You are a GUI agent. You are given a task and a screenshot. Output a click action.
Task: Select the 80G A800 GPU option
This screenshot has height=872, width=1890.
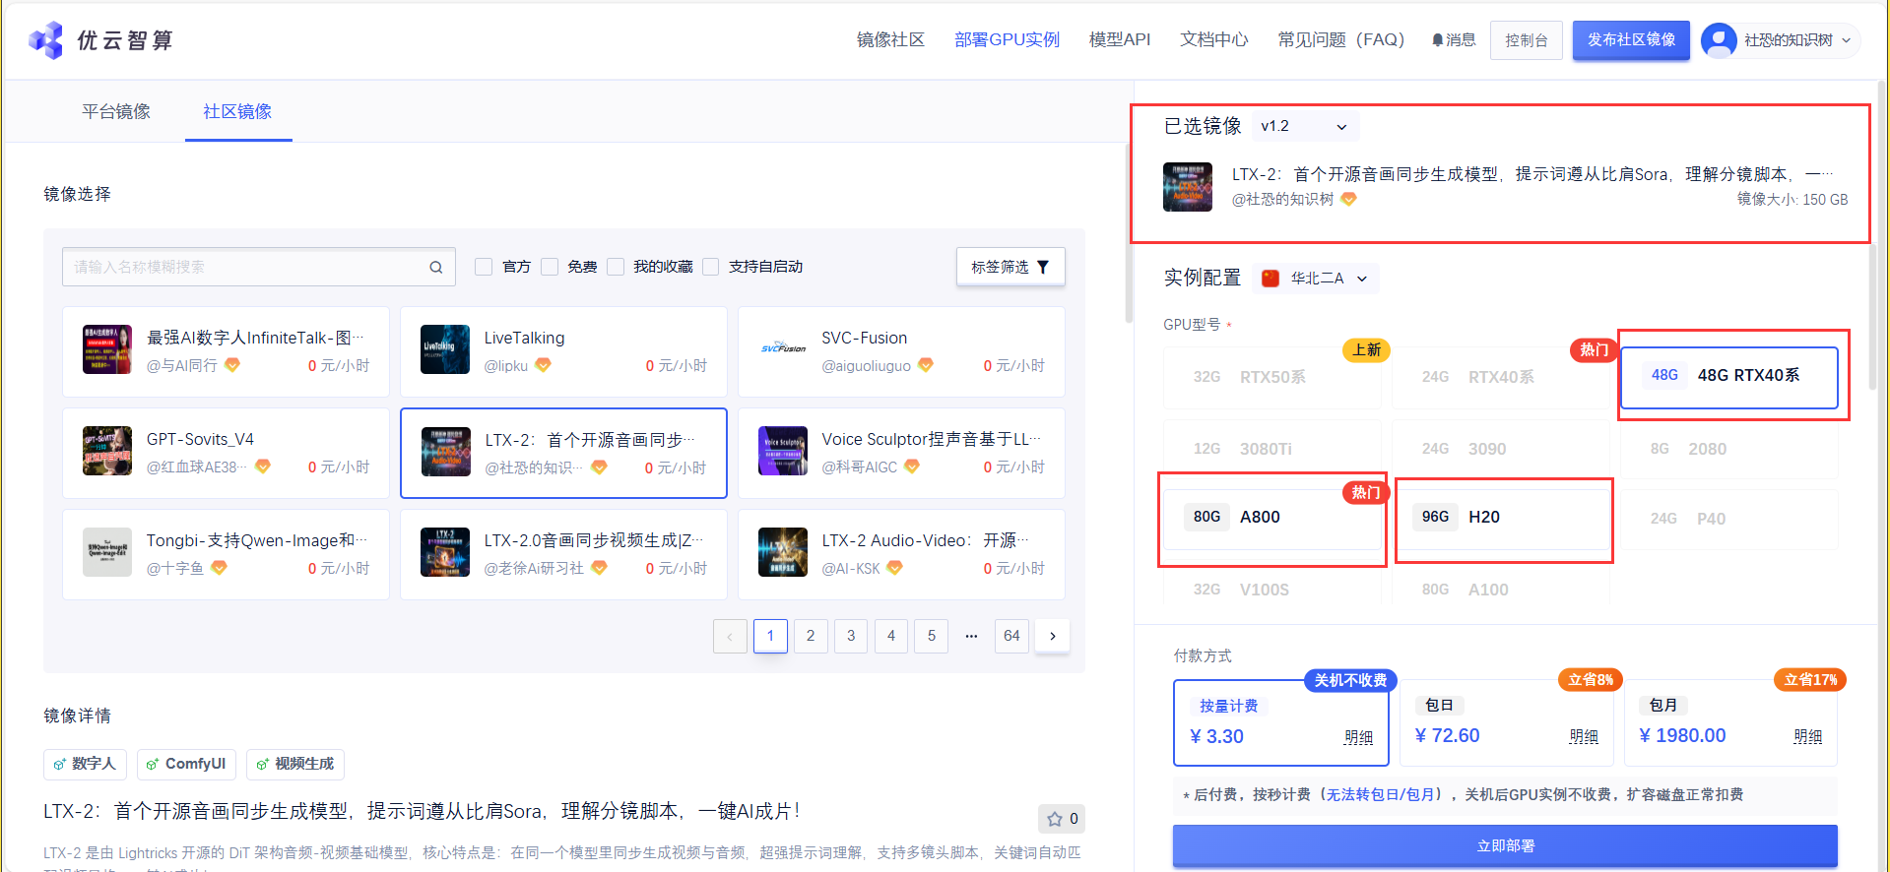[1271, 518]
